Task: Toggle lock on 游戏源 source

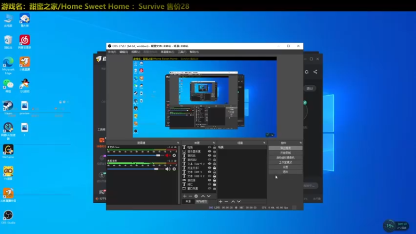Action: click(214, 180)
